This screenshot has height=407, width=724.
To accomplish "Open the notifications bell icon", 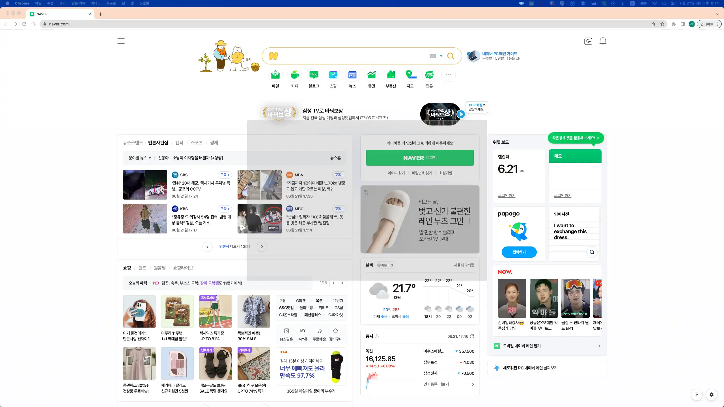I will (603, 41).
